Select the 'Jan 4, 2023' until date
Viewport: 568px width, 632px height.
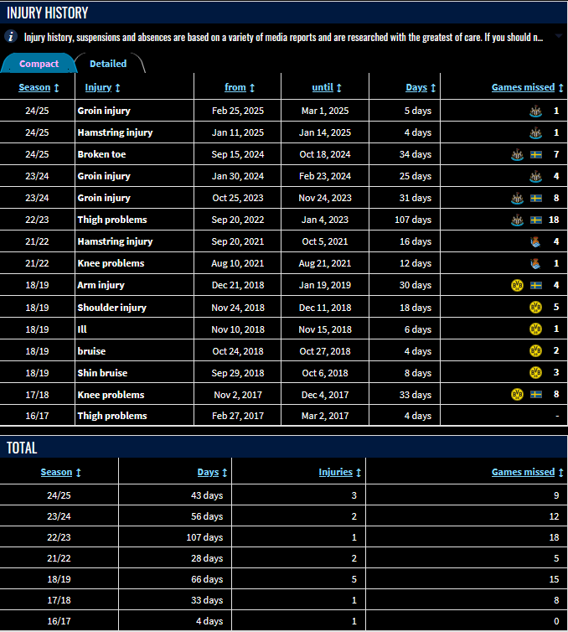(325, 220)
